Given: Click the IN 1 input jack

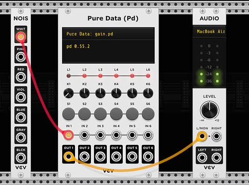Looking at the screenshot, I should pos(68,135).
